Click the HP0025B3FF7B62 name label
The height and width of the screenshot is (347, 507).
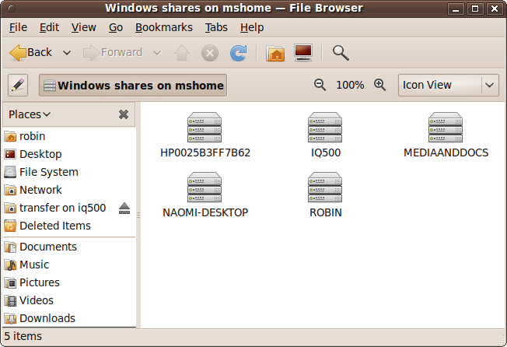coord(205,152)
